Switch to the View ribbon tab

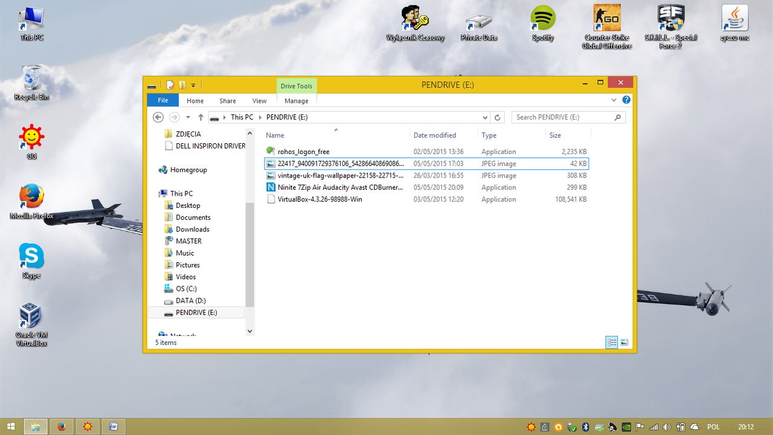click(260, 101)
